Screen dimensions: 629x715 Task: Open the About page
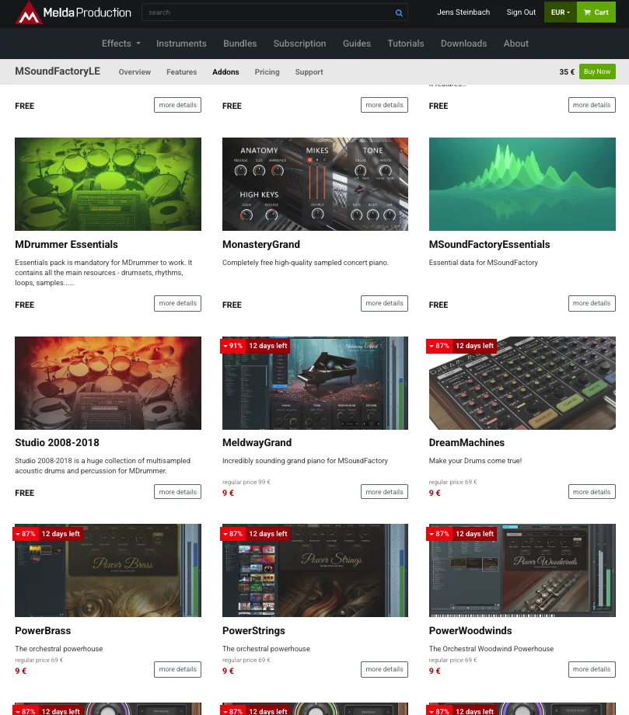click(516, 44)
